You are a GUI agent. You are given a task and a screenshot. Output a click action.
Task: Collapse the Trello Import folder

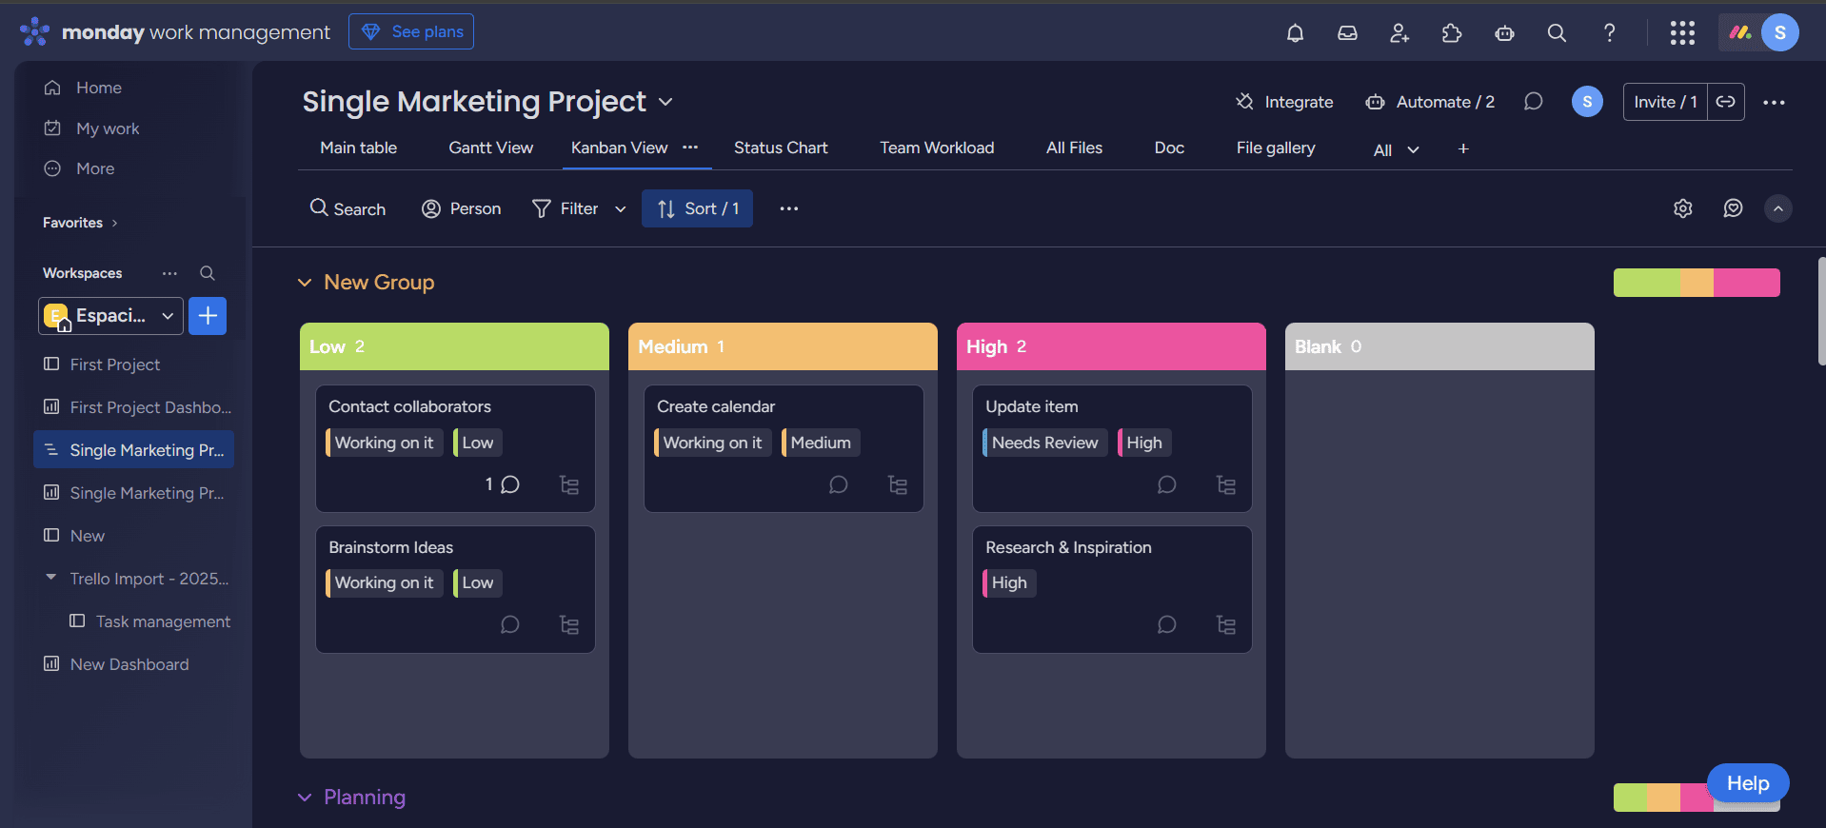tap(50, 578)
